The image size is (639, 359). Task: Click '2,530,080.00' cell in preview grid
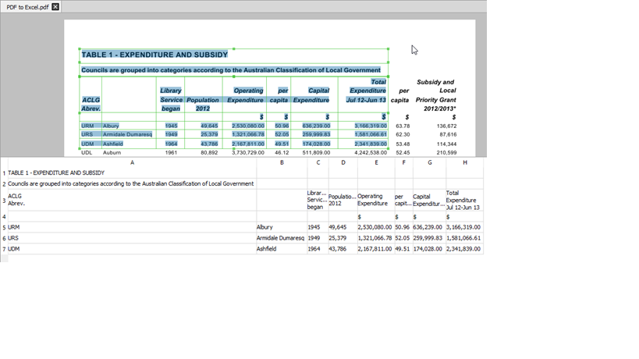point(376,227)
